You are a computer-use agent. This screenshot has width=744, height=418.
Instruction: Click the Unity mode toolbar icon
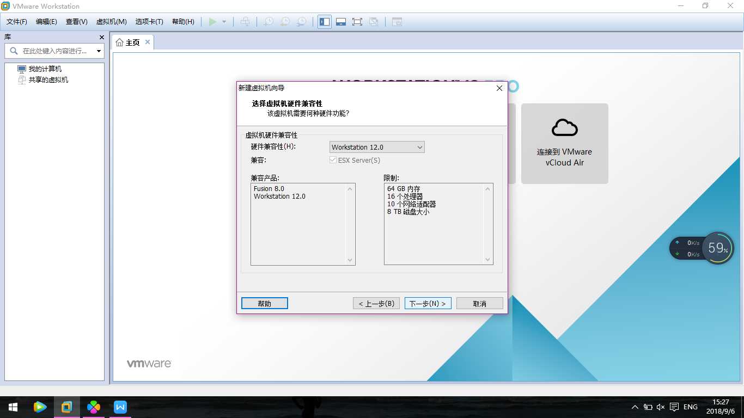[x=374, y=22]
